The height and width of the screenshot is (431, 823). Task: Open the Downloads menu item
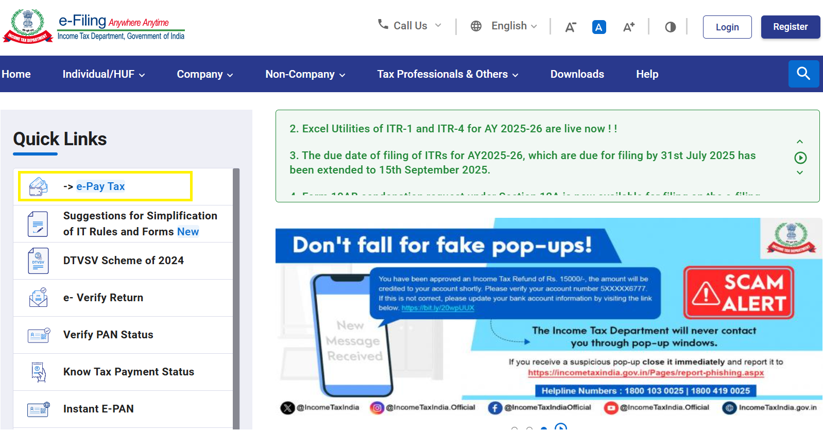(x=577, y=74)
